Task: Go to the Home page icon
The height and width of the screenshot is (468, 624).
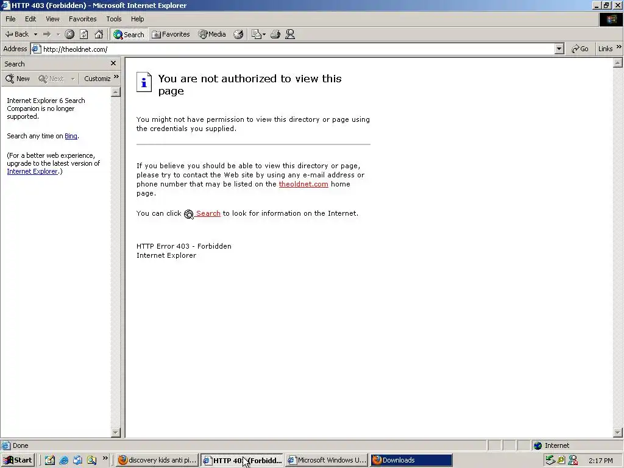Action: click(x=99, y=34)
